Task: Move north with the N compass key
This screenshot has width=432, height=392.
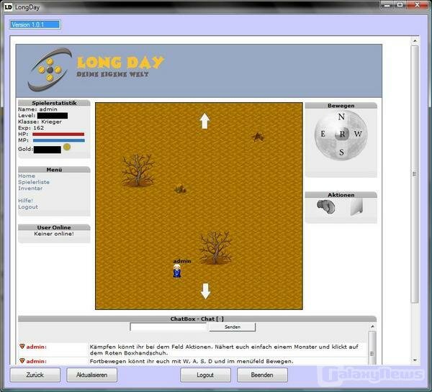Action: pos(341,117)
